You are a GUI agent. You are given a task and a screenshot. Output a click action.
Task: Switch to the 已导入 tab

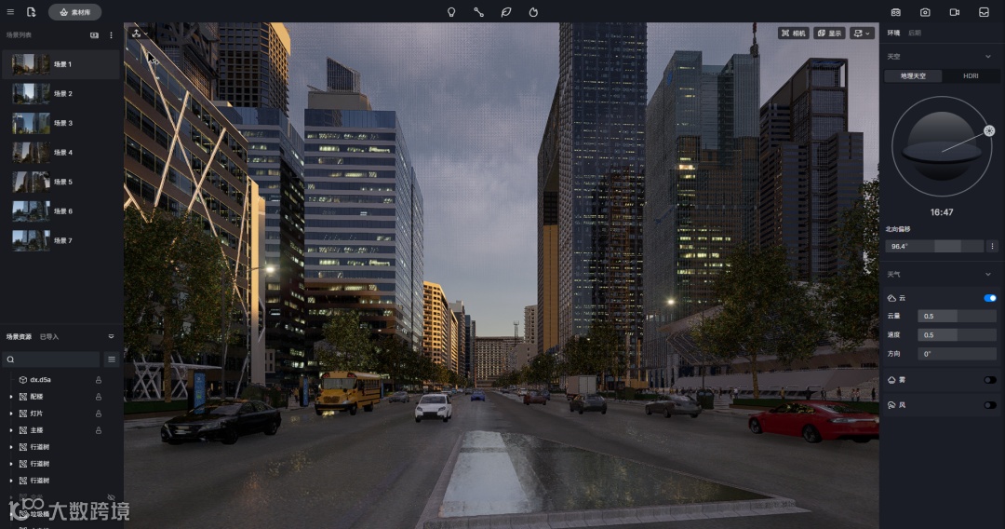click(x=48, y=336)
